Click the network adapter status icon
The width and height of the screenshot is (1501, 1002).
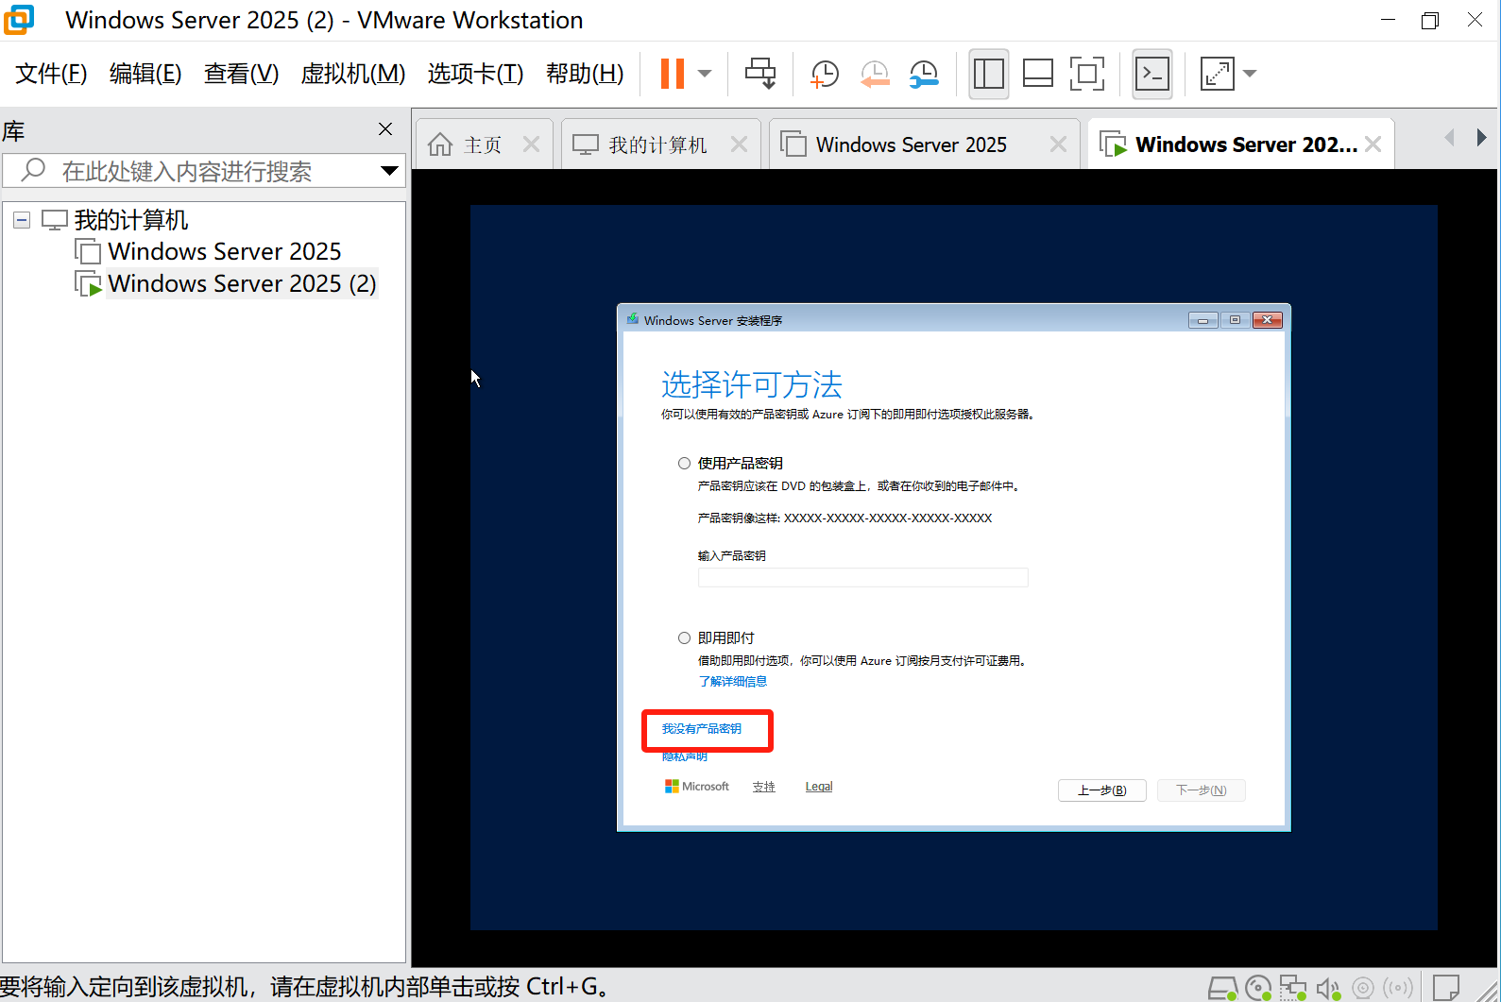(x=1292, y=988)
